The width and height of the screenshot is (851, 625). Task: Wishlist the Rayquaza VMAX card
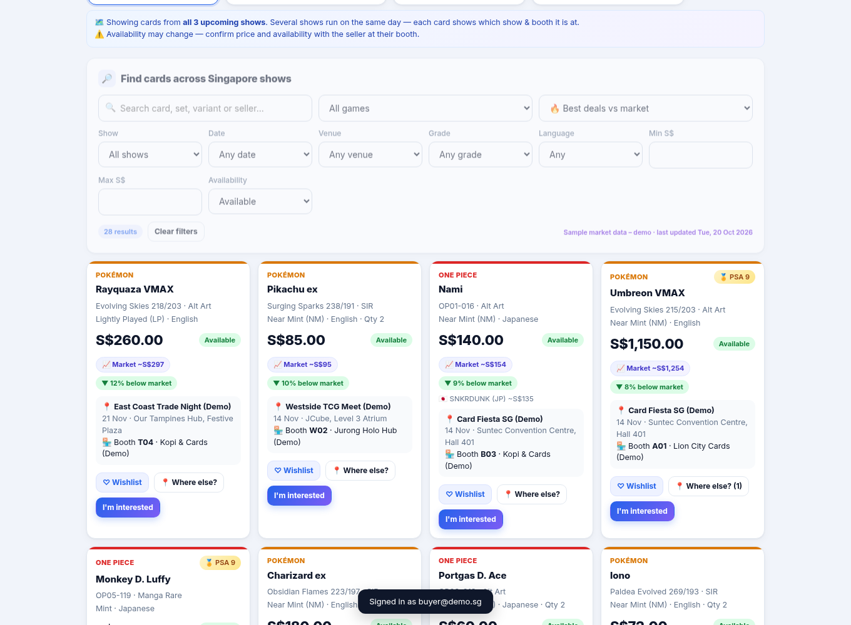(122, 482)
